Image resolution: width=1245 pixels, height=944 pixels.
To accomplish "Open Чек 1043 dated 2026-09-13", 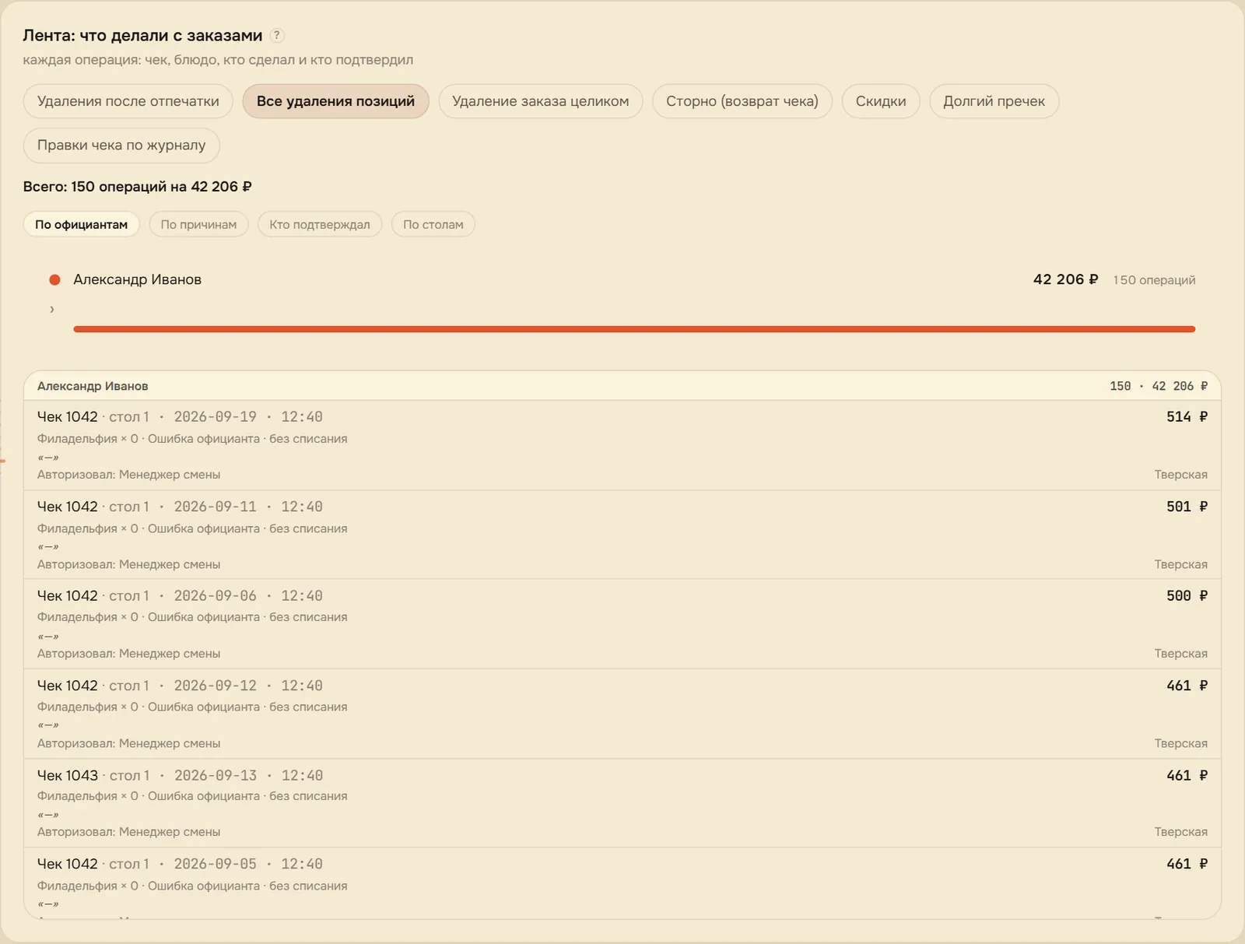I will tap(622, 803).
